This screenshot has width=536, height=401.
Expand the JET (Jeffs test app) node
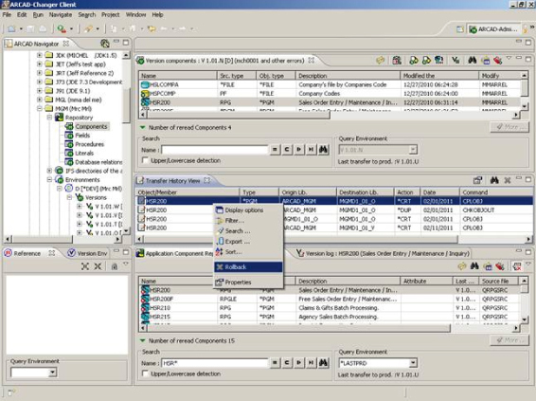click(40, 64)
